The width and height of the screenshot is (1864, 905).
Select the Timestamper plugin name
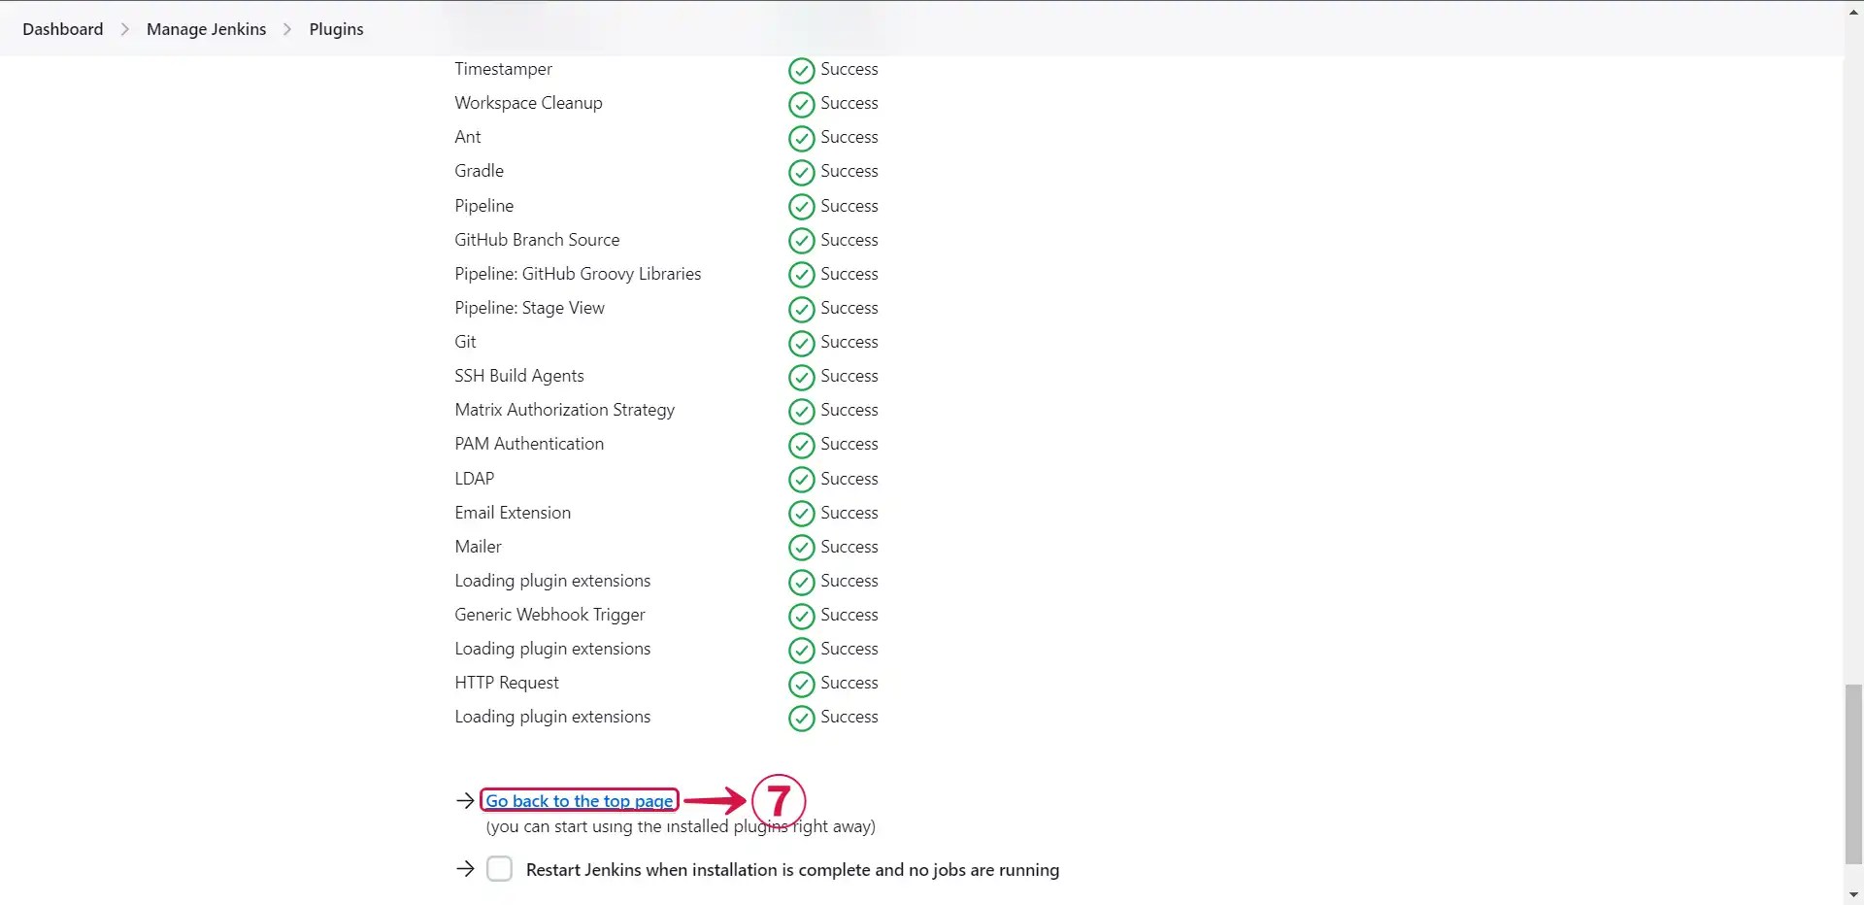[503, 69]
